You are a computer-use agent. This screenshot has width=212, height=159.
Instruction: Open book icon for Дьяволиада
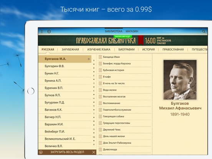tap(100, 149)
